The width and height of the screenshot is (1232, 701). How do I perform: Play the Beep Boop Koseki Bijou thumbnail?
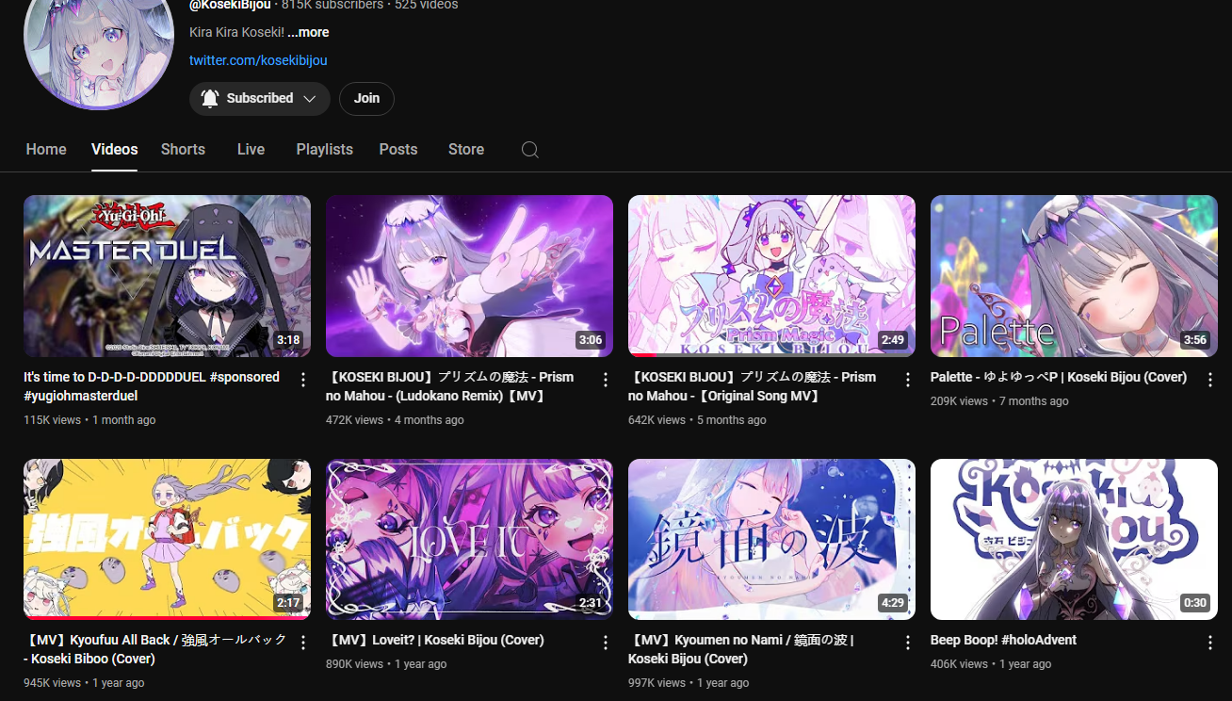click(x=1074, y=539)
